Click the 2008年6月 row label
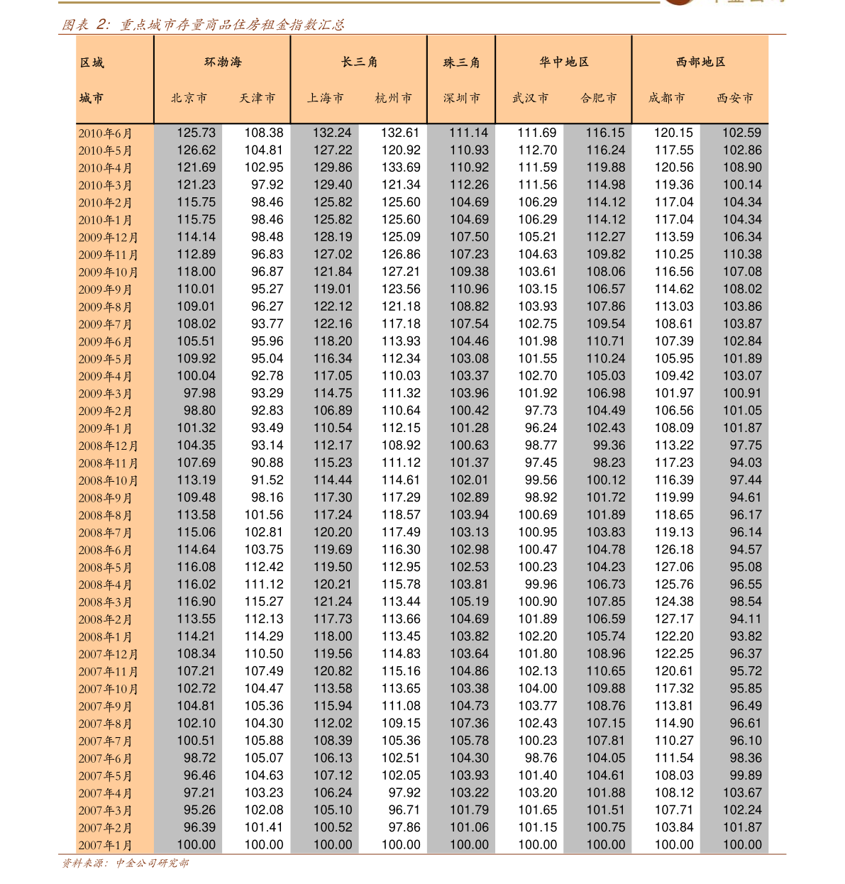 pos(105,551)
